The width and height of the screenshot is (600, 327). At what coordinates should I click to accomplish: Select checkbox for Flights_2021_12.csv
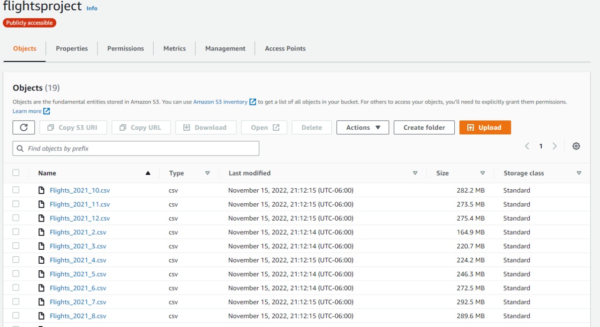coord(16,218)
